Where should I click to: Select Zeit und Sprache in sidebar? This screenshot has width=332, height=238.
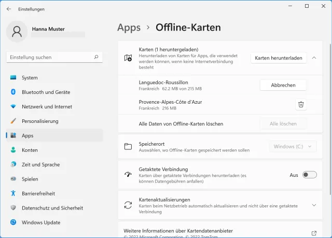coord(41,164)
